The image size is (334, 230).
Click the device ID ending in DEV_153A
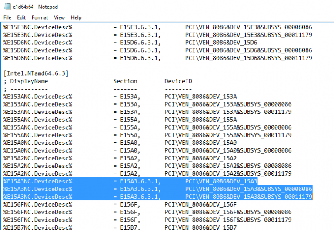200,97
